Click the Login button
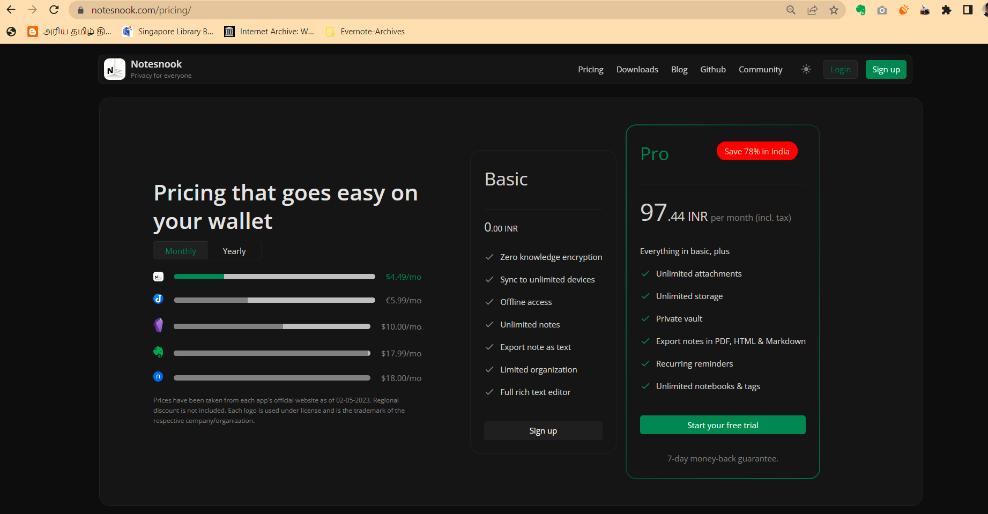This screenshot has width=988, height=514. (x=840, y=70)
